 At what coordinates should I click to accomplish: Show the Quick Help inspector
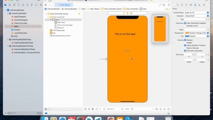coord(186,5)
